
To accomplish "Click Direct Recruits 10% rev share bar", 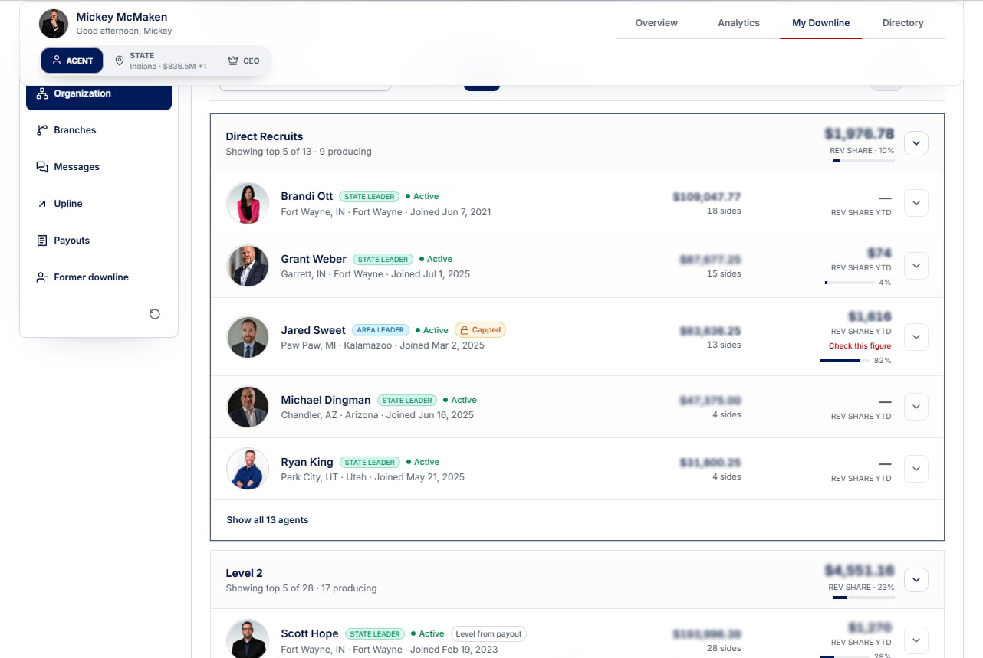I will click(863, 161).
